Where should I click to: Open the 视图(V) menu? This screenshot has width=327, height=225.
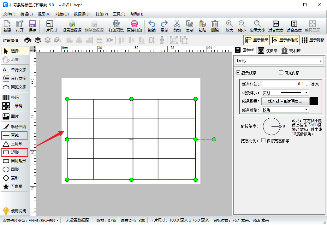[x=44, y=14]
